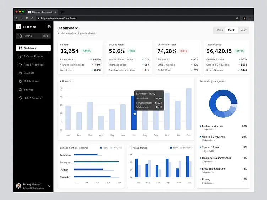Click the Dec bar in KPI trends
The height and width of the screenshot is (200, 267).
[189, 109]
